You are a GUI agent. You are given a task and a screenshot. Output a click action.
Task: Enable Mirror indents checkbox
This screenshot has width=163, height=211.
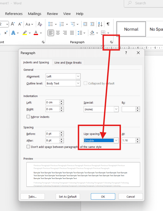(x=28, y=116)
